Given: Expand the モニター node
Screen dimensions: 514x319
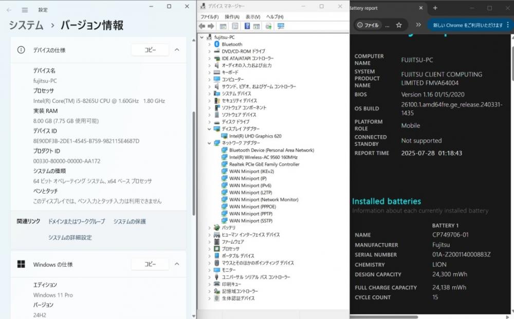Looking at the screenshot, I should tap(209, 270).
